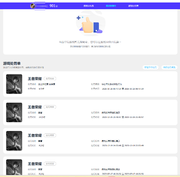Click 王者荣耀 title on the 2022-07-17 card

[x=35, y=164]
